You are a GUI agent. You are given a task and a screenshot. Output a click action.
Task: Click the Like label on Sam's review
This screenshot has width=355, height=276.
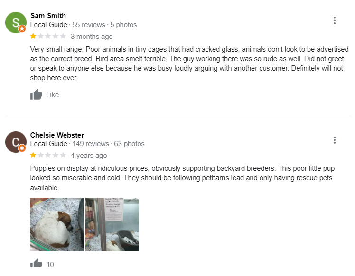[53, 94]
